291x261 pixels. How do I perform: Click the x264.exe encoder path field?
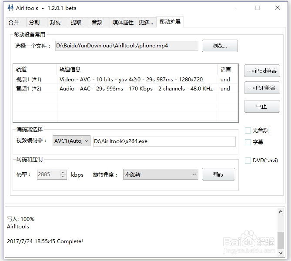tap(164, 141)
